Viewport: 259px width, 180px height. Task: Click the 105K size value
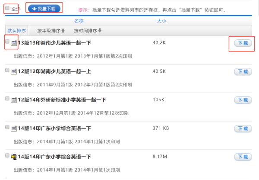click(158, 100)
